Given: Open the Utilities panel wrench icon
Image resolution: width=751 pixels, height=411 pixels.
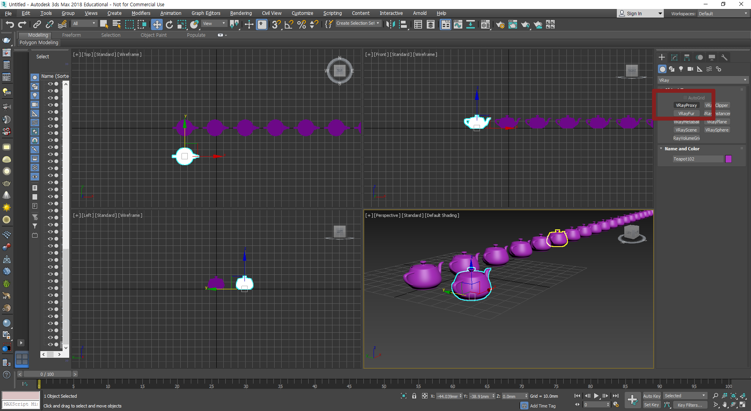Looking at the screenshot, I should click(724, 58).
